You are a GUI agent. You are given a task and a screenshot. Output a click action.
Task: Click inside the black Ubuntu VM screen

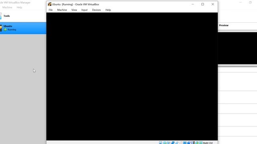[132, 76]
